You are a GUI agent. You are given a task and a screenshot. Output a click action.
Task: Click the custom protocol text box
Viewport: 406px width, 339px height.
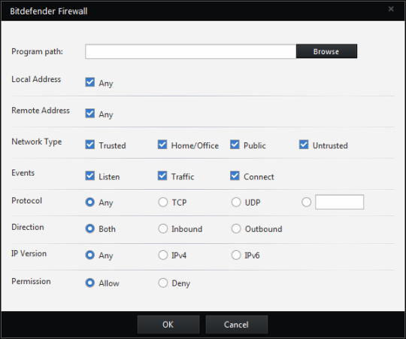click(x=339, y=202)
